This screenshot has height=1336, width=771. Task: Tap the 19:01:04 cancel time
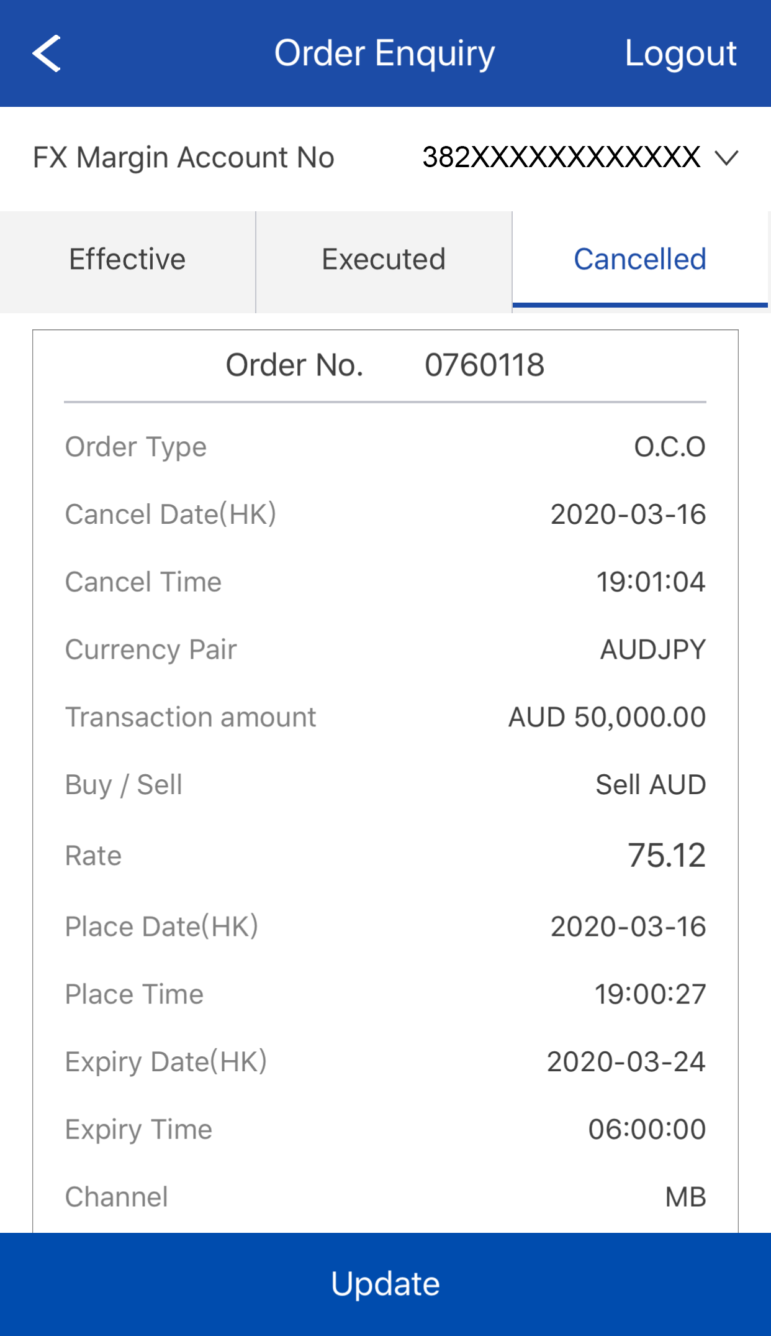click(x=650, y=582)
